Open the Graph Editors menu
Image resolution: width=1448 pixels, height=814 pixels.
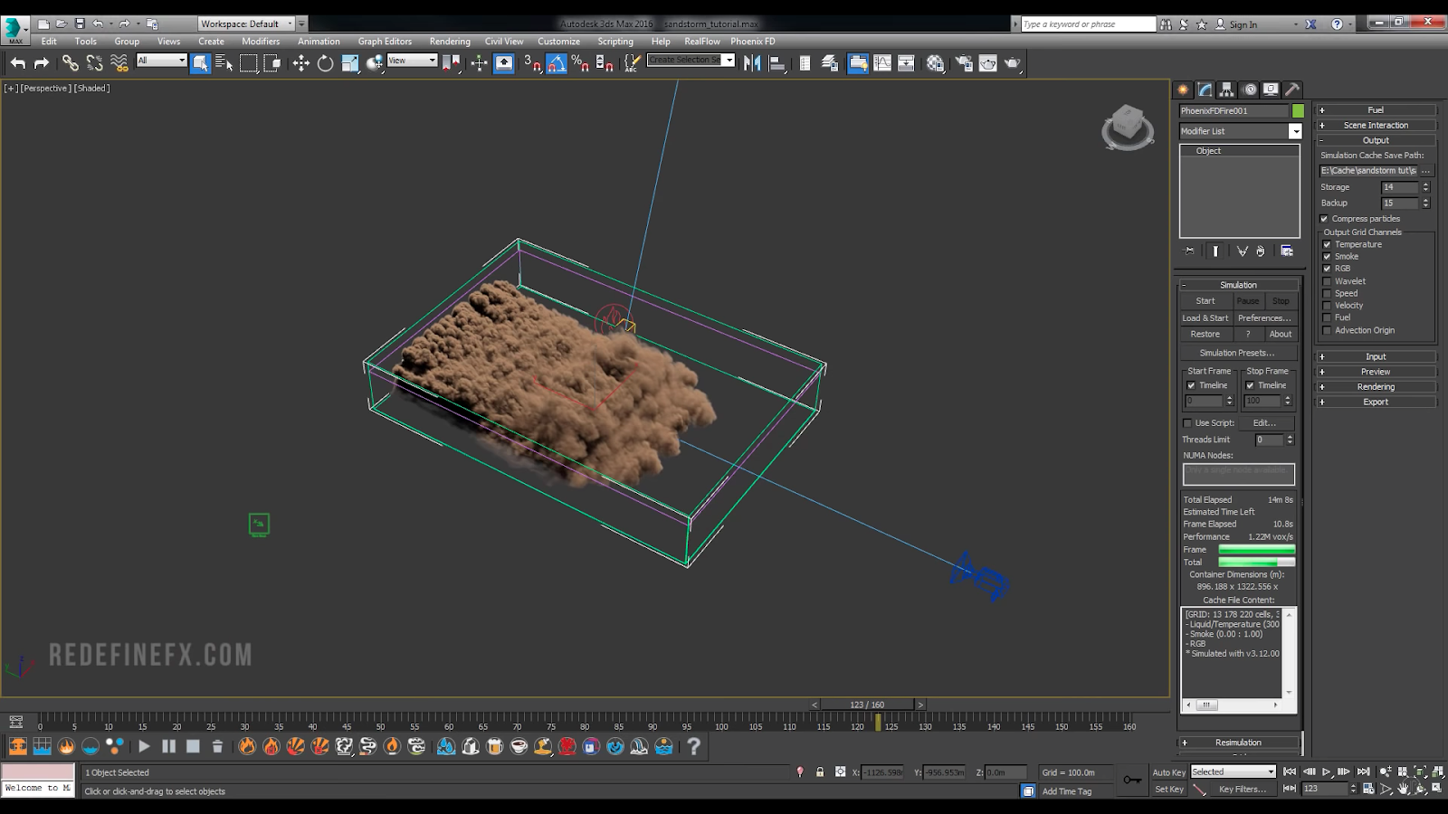click(384, 42)
